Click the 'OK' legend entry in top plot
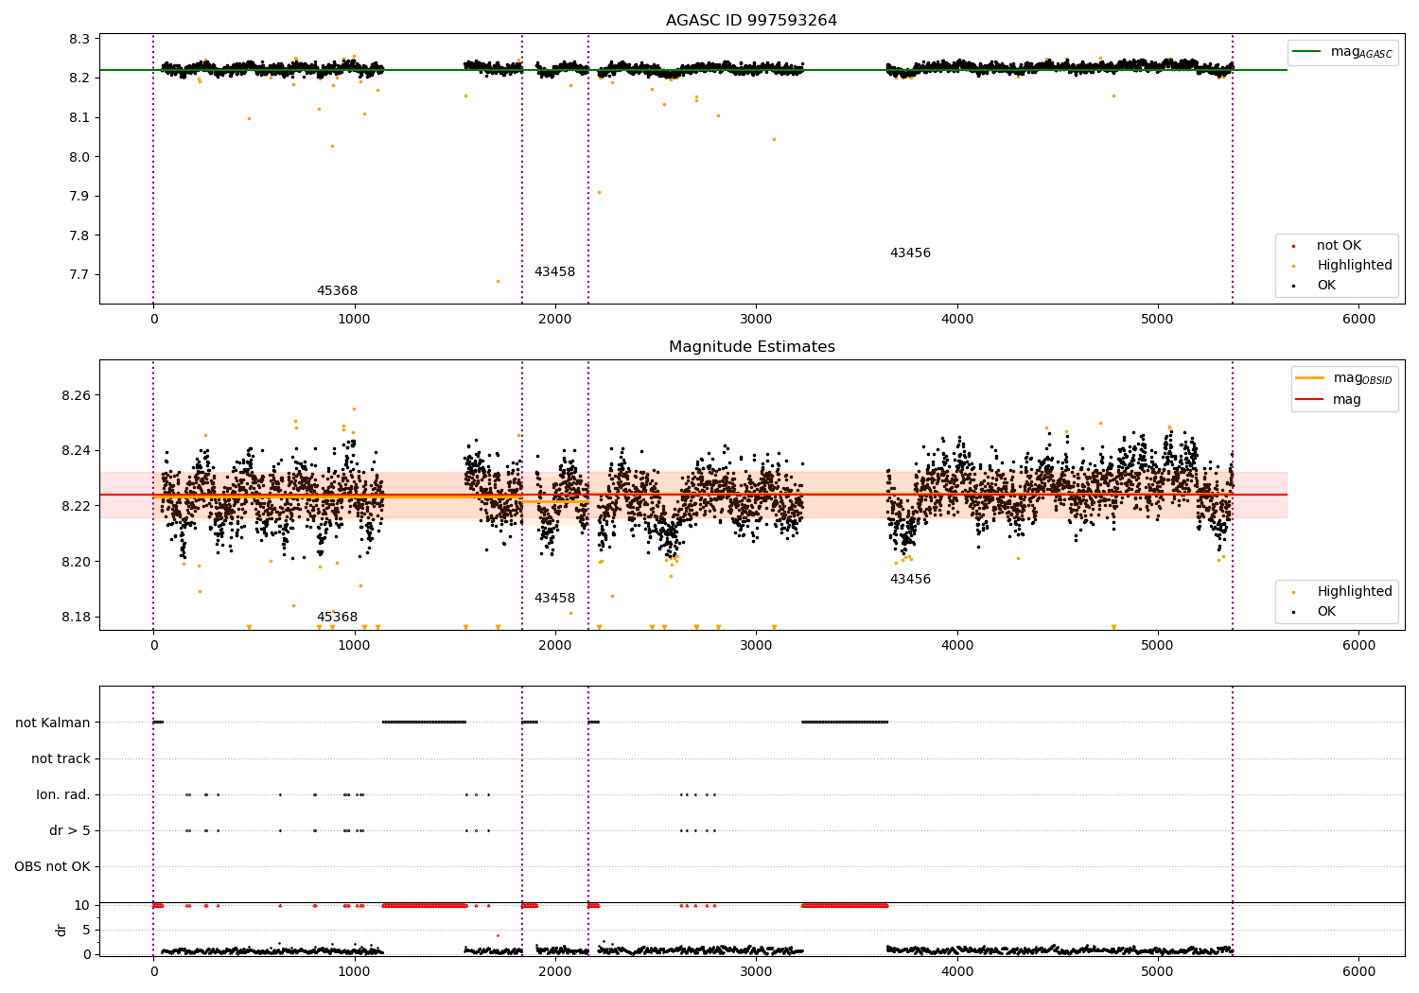 pyautogui.click(x=1325, y=286)
